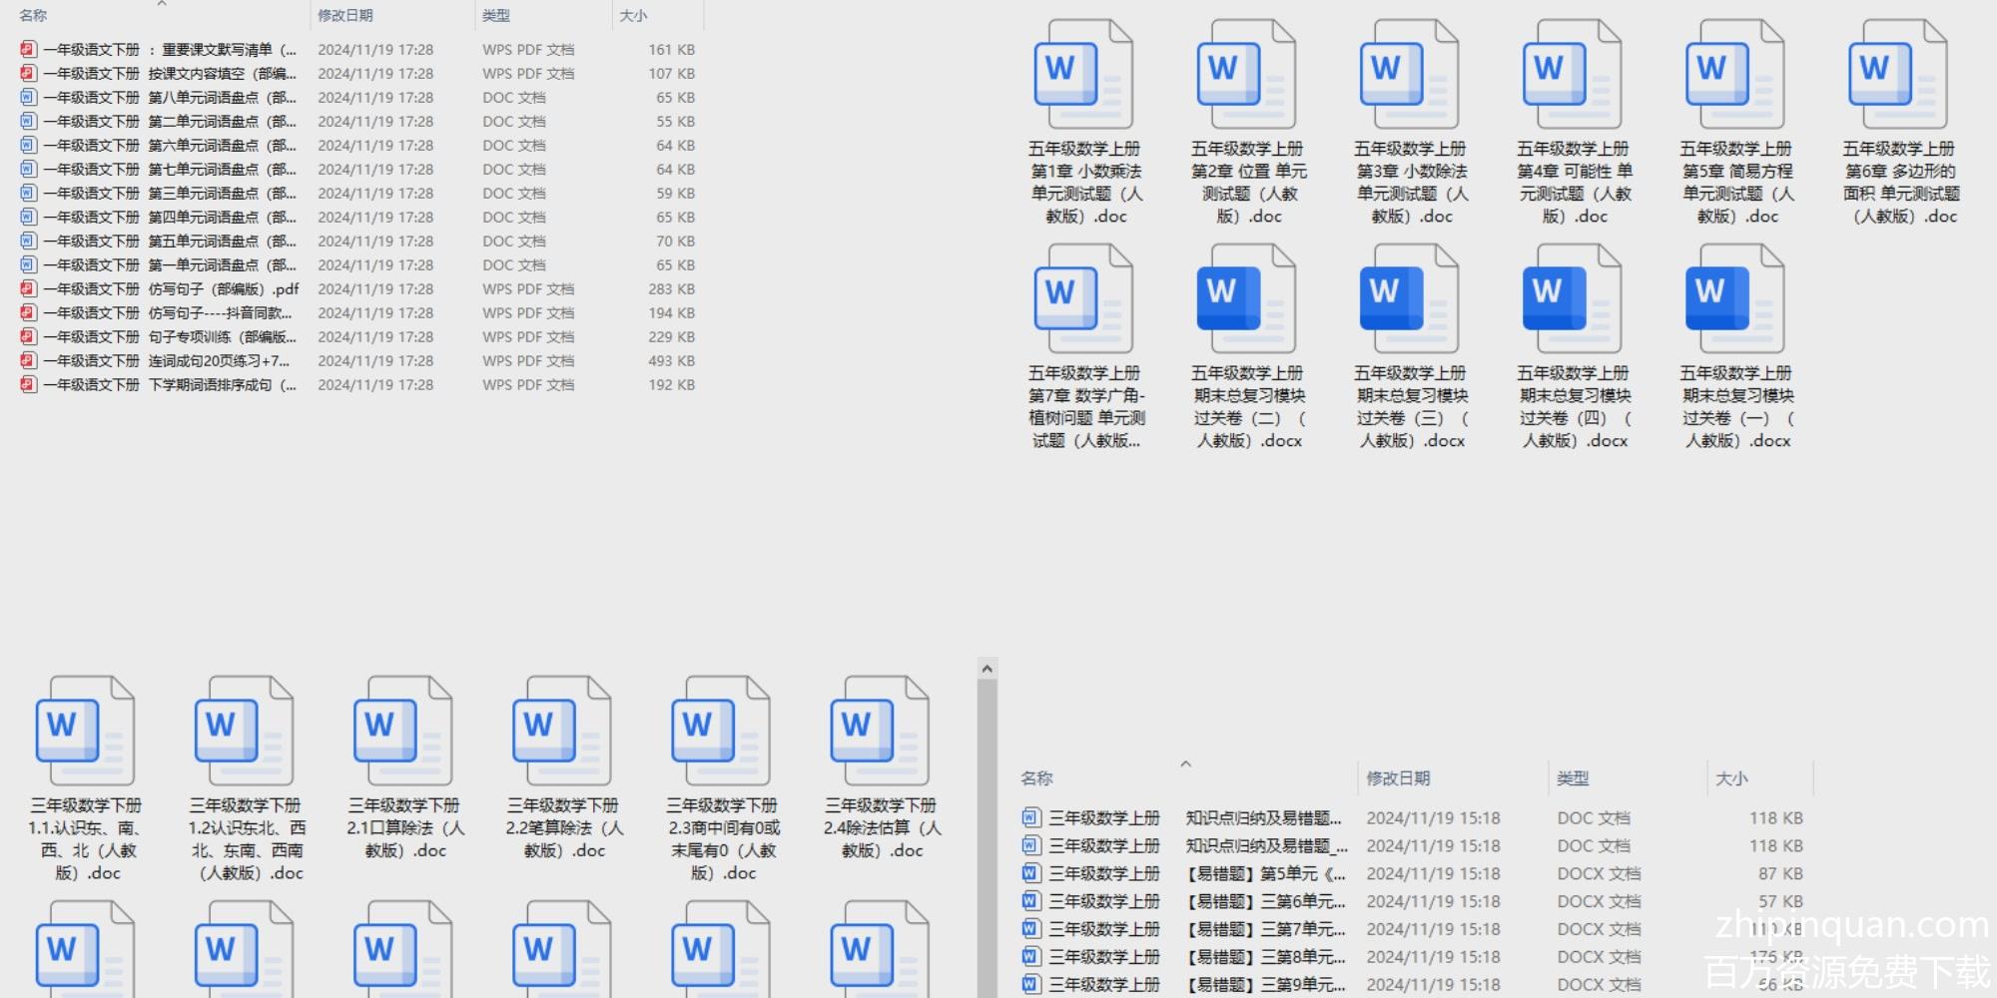This screenshot has height=998, width=1997.
Task: Select the 第4章 可能性 单元测试题 icon
Action: point(1572,76)
